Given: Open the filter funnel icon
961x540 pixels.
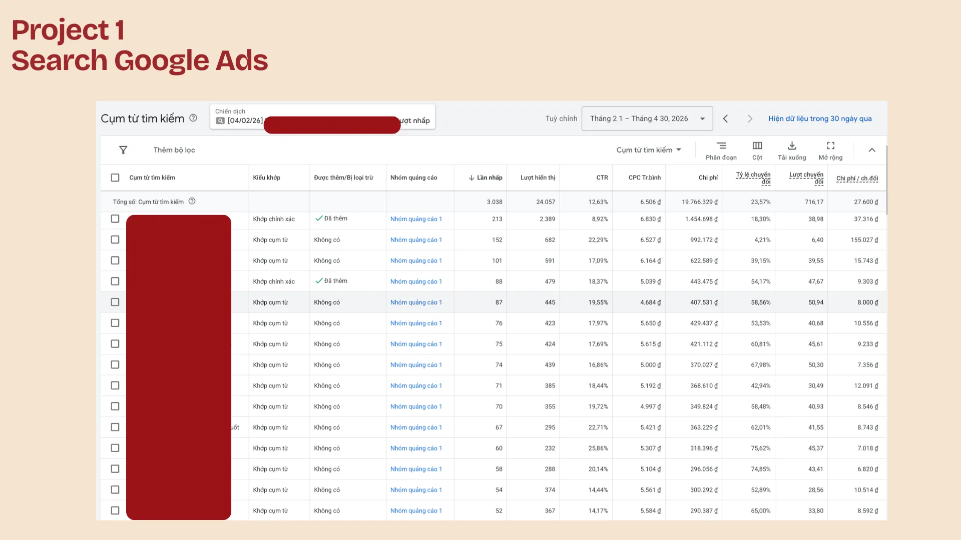Looking at the screenshot, I should (x=123, y=150).
